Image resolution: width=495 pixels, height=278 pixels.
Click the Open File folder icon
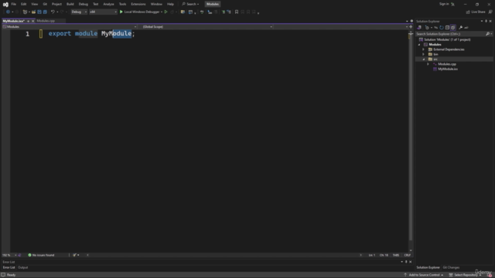(33, 12)
